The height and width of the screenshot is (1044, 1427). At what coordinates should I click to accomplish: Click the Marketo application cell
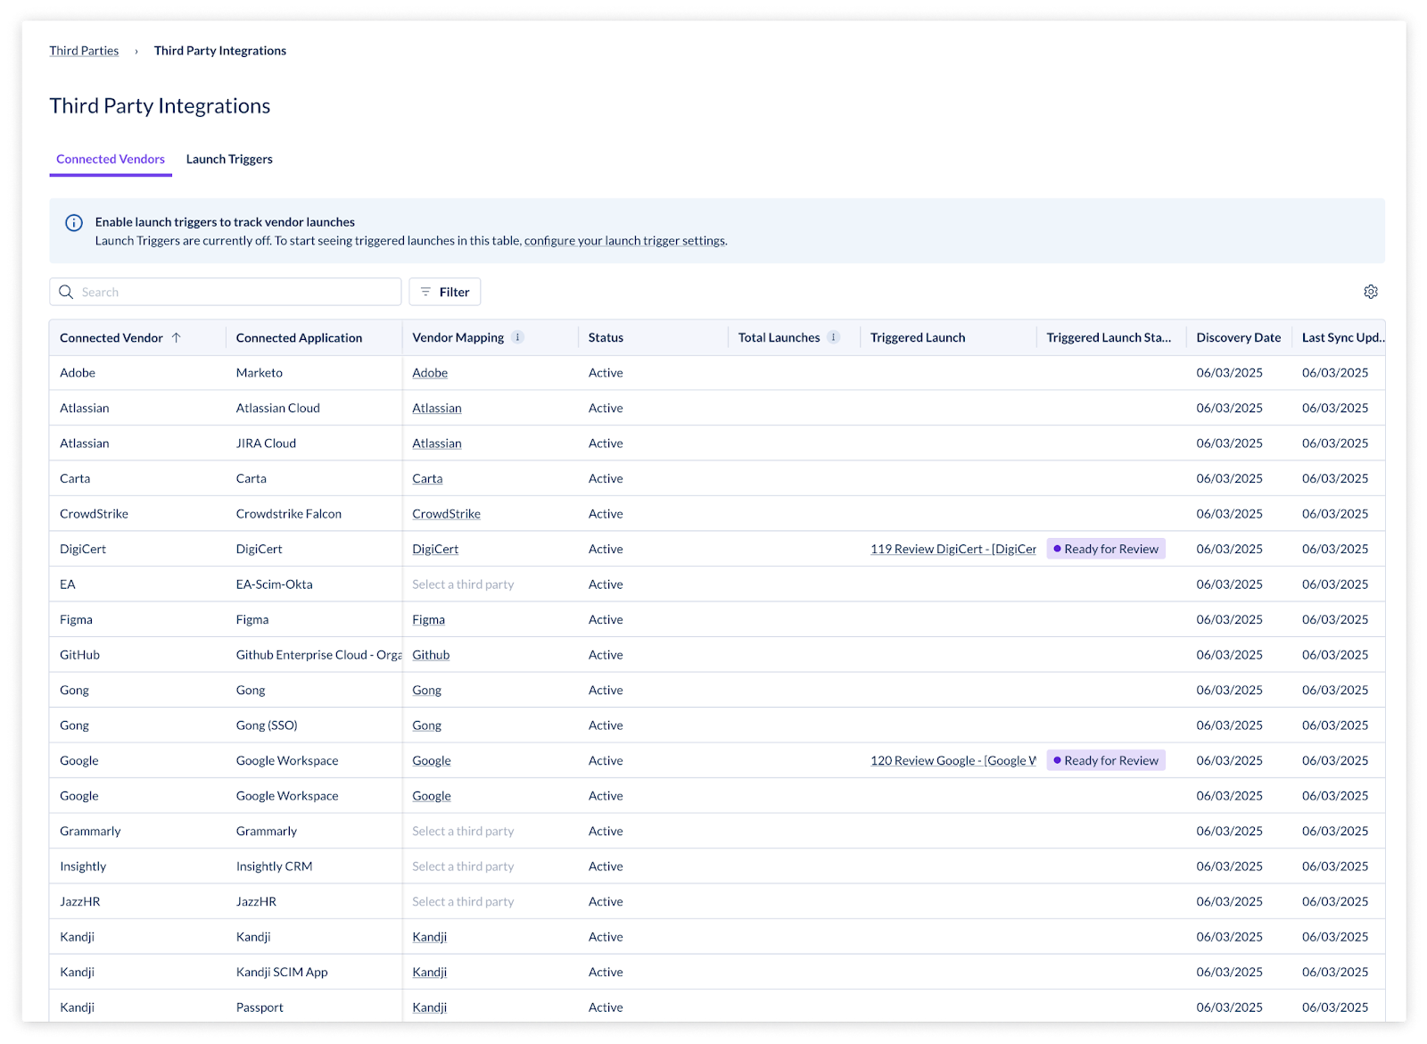259,373
